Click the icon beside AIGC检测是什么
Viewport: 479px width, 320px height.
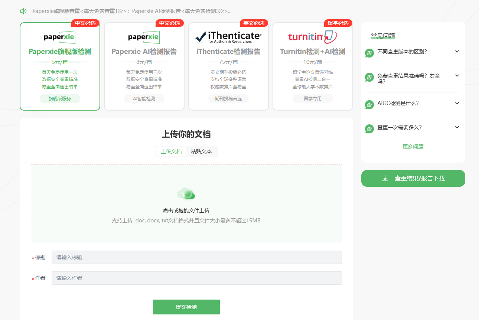tap(369, 105)
